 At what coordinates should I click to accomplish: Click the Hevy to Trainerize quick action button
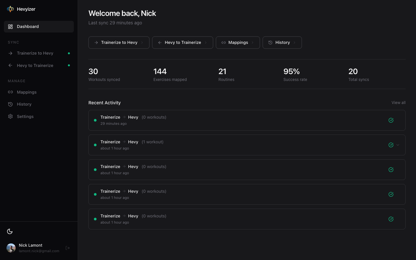182,43
